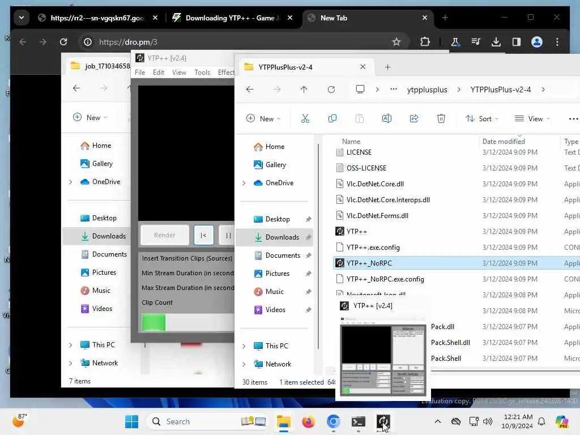Image resolution: width=580 pixels, height=435 pixels.
Task: Add a new tab in the Explorer window
Action: tap(387, 67)
